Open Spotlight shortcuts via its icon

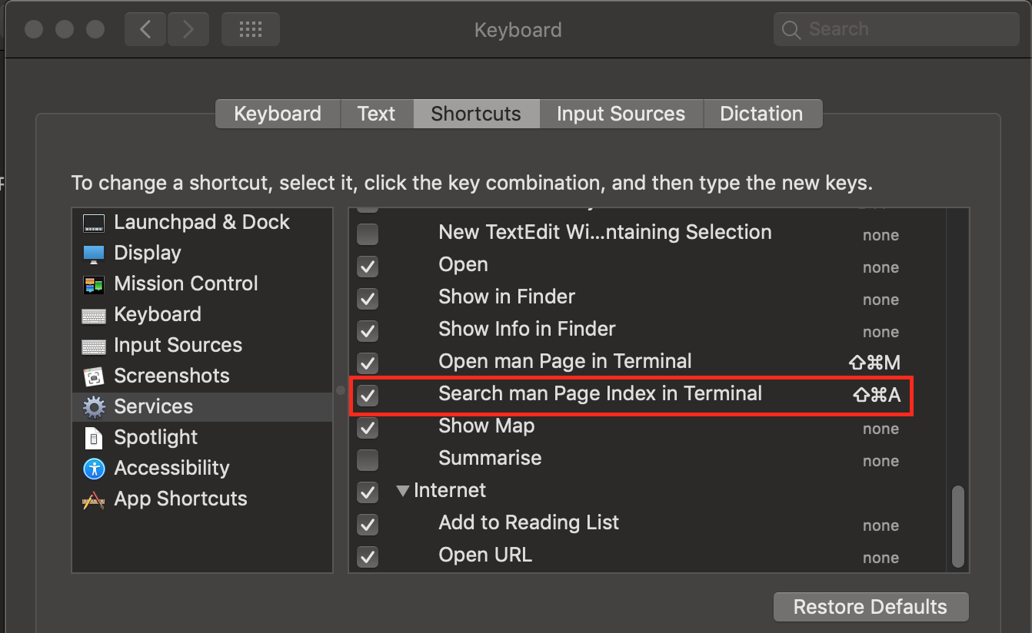coord(93,437)
